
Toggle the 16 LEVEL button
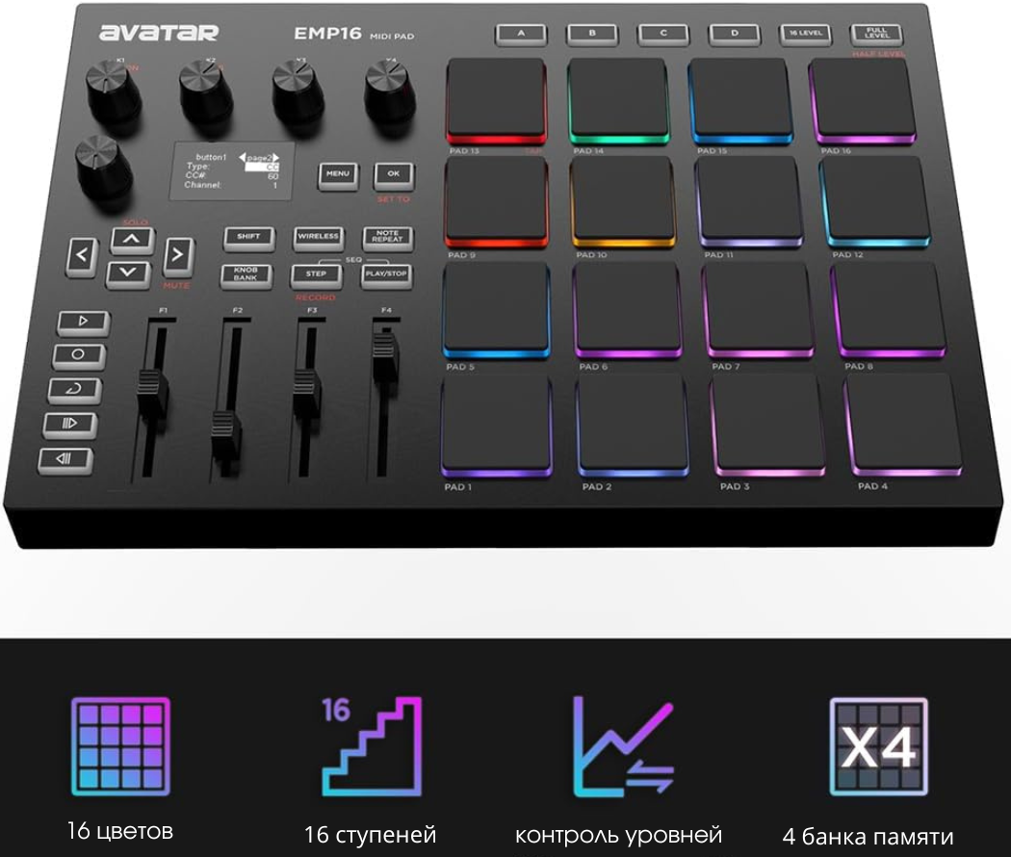point(805,34)
